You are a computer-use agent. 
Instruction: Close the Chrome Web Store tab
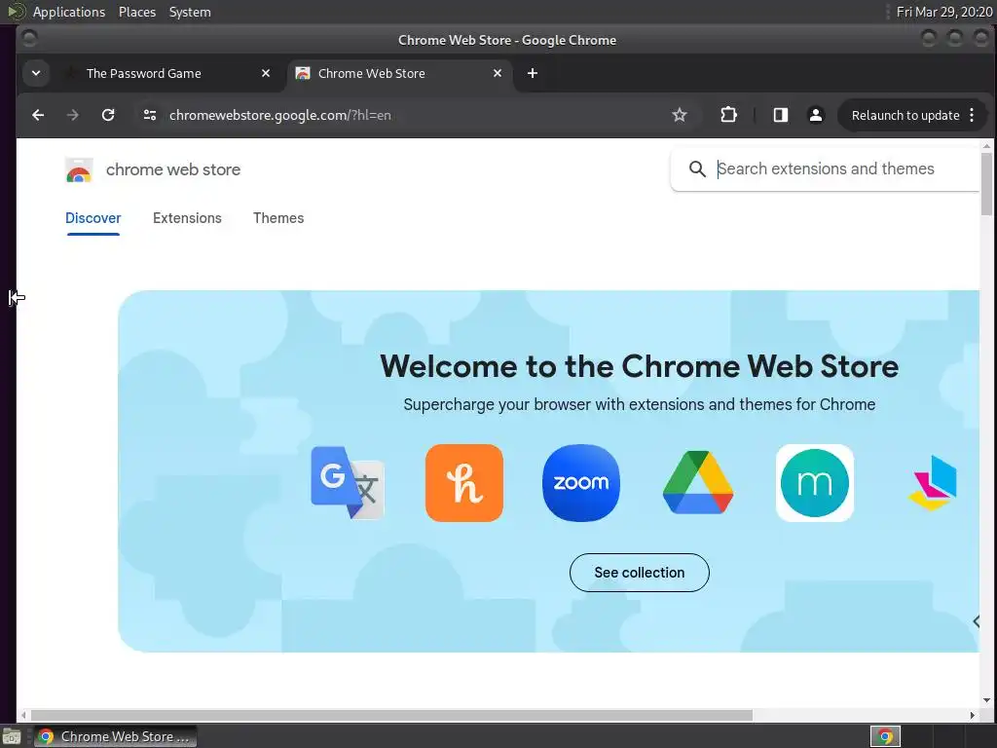(x=498, y=73)
